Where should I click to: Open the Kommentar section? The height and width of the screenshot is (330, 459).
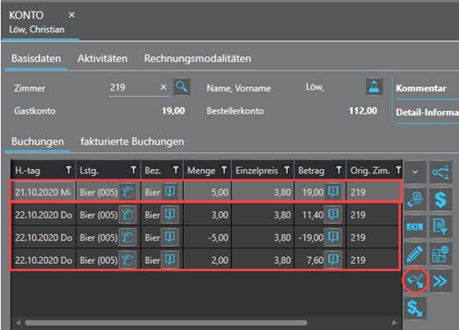(421, 88)
